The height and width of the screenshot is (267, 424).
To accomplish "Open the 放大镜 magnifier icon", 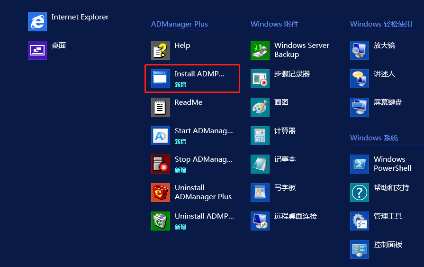I will tap(360, 50).
